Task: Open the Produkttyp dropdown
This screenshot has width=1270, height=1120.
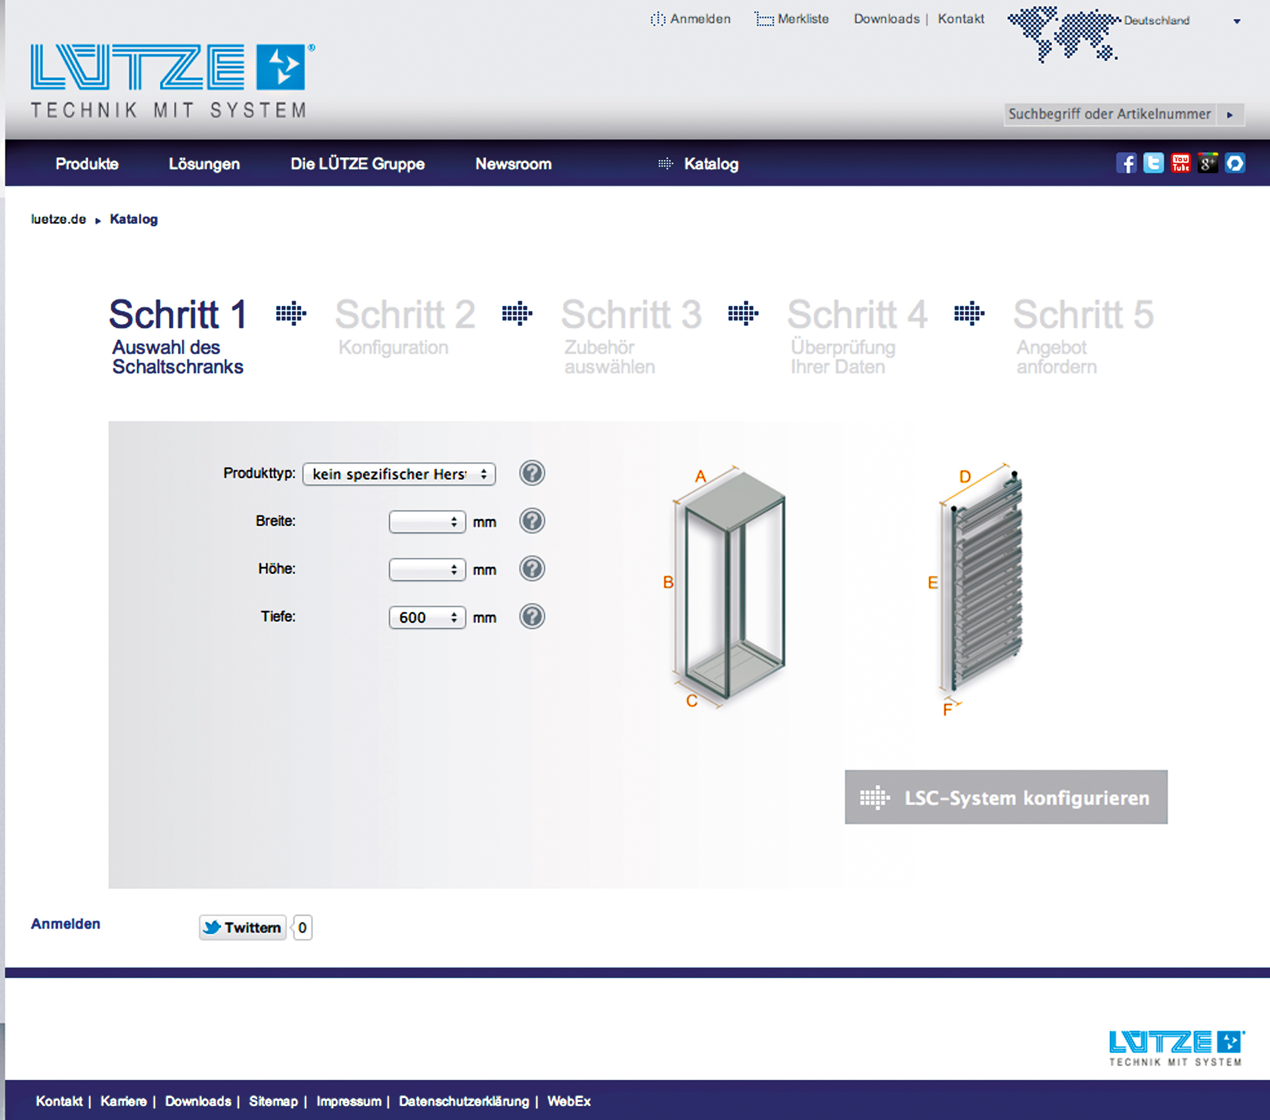Action: 399,474
